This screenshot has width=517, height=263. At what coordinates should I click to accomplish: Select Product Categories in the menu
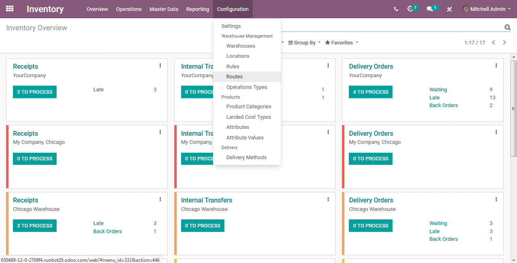247,106
